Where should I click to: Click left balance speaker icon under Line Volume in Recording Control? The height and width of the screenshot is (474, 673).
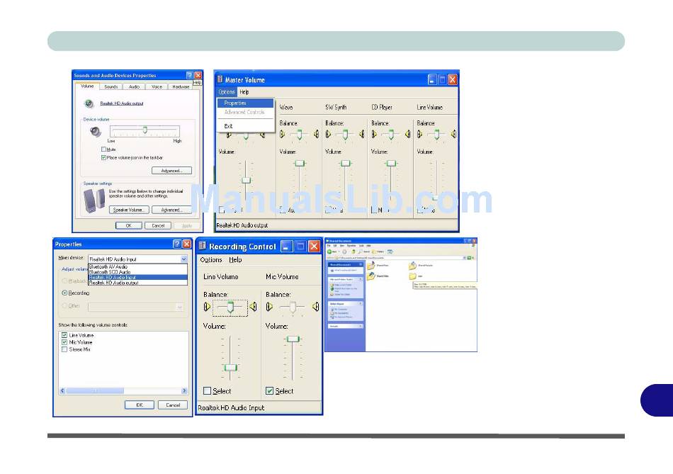[207, 307]
